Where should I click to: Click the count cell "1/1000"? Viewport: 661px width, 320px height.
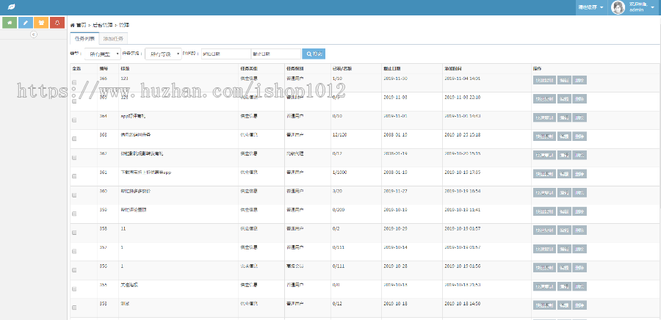point(340,172)
